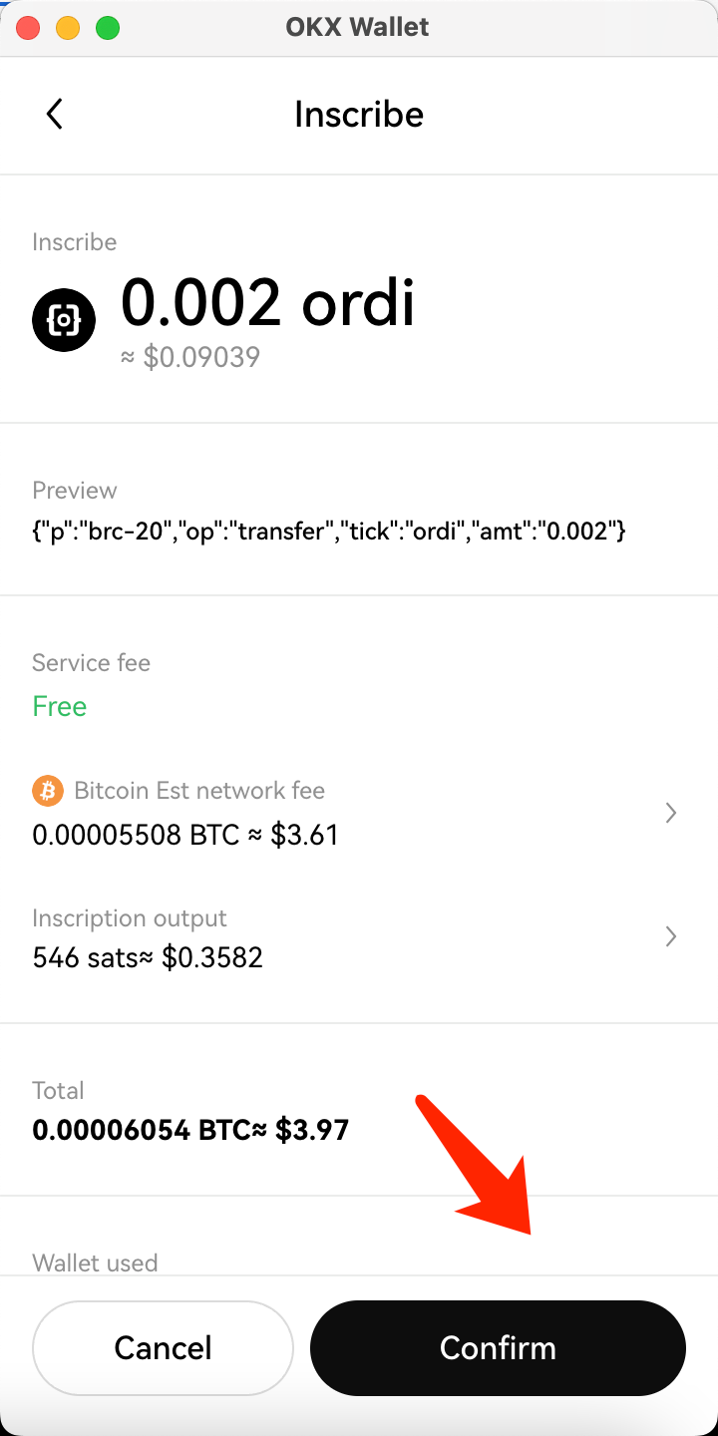
Task: Maximize the window with the green button
Action: [108, 28]
